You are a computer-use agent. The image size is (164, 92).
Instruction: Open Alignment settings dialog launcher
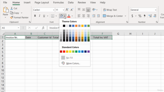point(127,22)
